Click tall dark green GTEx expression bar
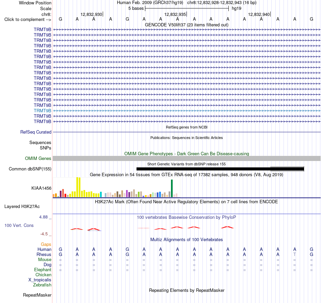 point(172,188)
